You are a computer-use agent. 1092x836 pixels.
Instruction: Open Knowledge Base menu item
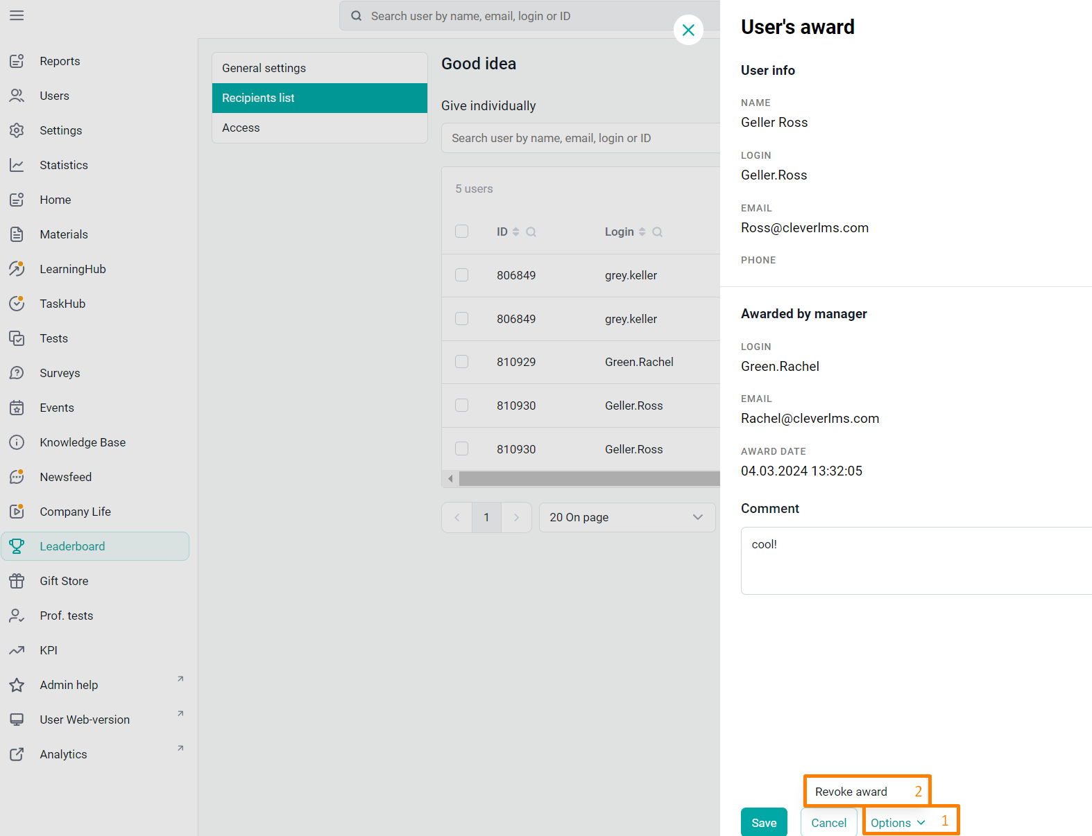(x=95, y=442)
